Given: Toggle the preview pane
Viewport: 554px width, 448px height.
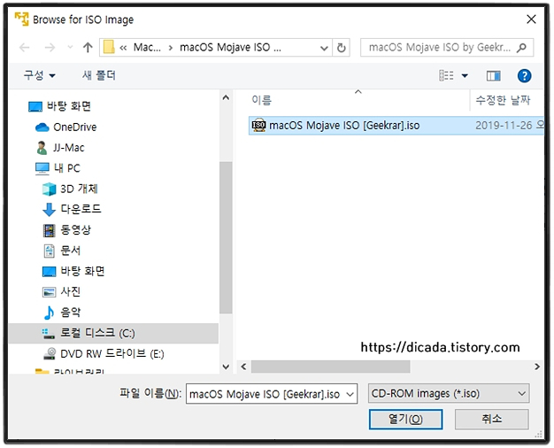Looking at the screenshot, I should pyautogui.click(x=493, y=75).
